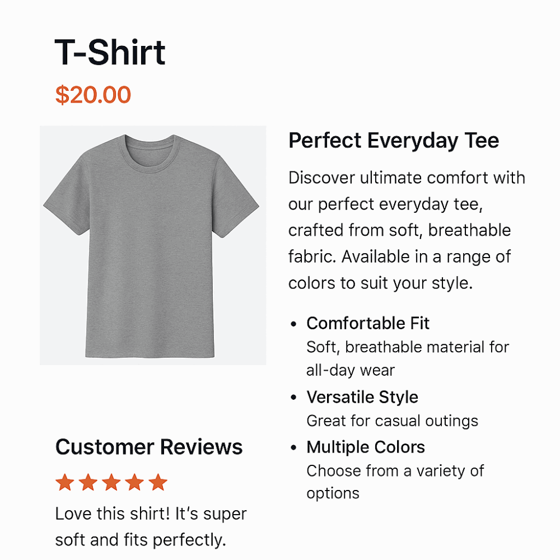Click 'Choose from a variety of options' text
Screen dimensions: 560x560
point(395,482)
